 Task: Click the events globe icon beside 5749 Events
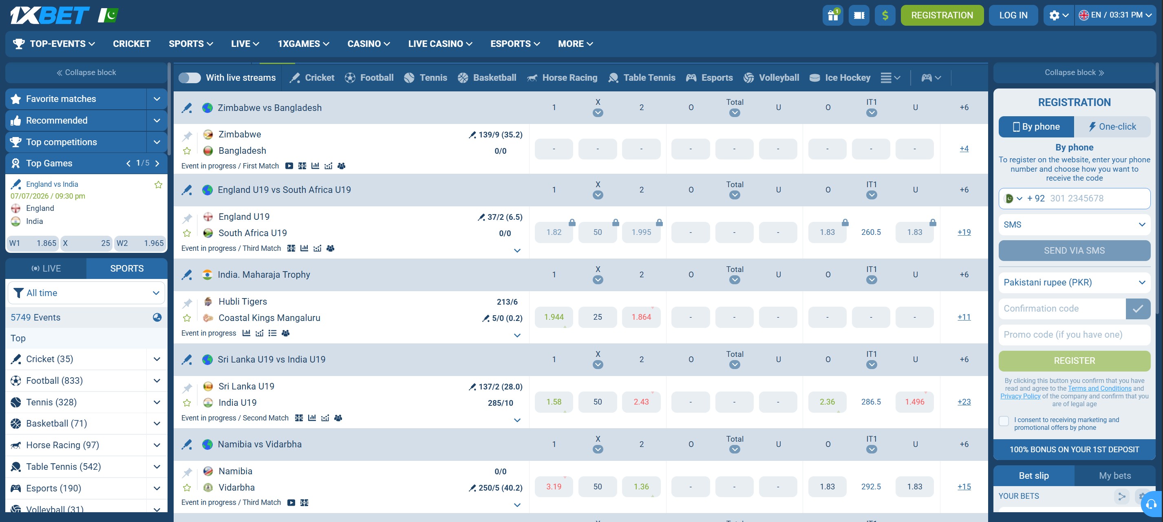(x=157, y=317)
